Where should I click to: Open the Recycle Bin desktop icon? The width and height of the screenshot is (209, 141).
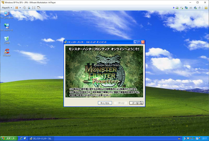pos(7,40)
